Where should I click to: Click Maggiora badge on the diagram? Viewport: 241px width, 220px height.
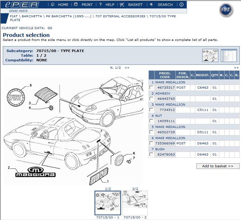pos(35,172)
